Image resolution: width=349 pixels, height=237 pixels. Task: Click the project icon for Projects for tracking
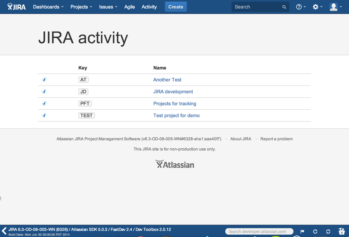(44, 103)
